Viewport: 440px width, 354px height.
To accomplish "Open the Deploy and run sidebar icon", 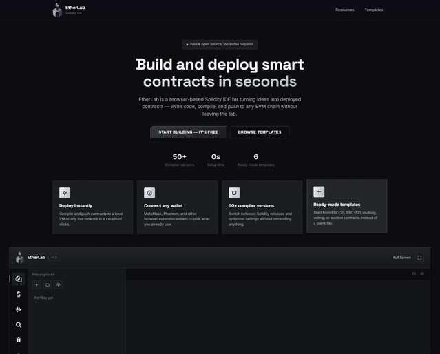I will 19,309.
